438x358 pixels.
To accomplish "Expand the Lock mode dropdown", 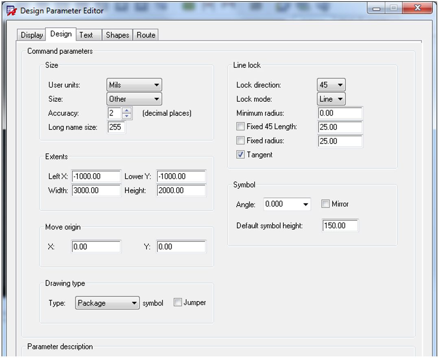I will (331, 99).
